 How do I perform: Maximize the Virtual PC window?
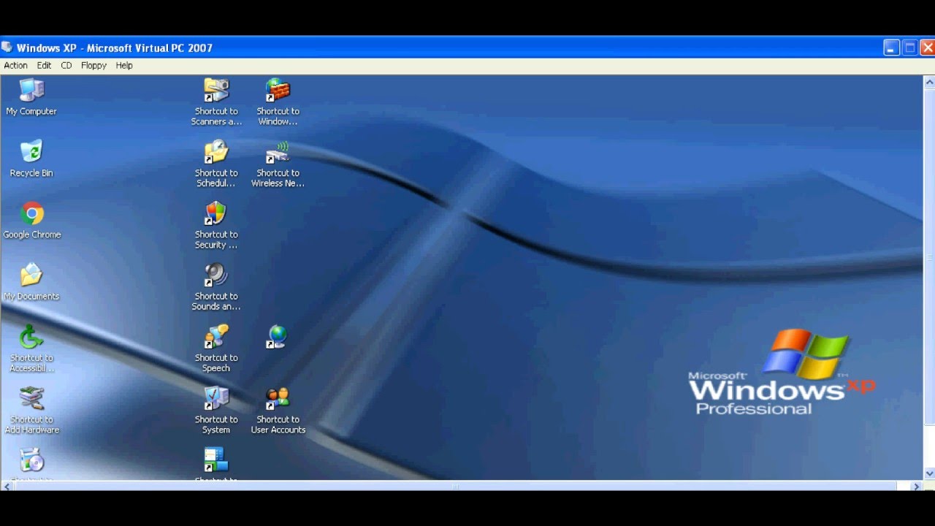coord(910,48)
